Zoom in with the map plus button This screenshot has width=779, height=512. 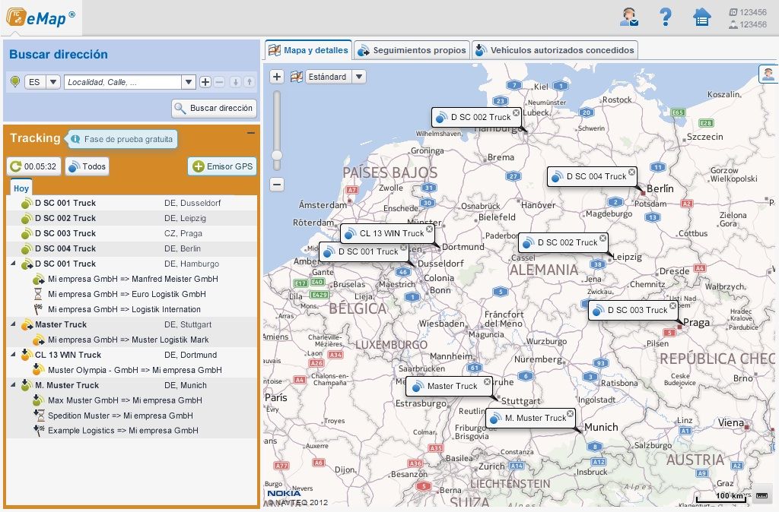[277, 77]
